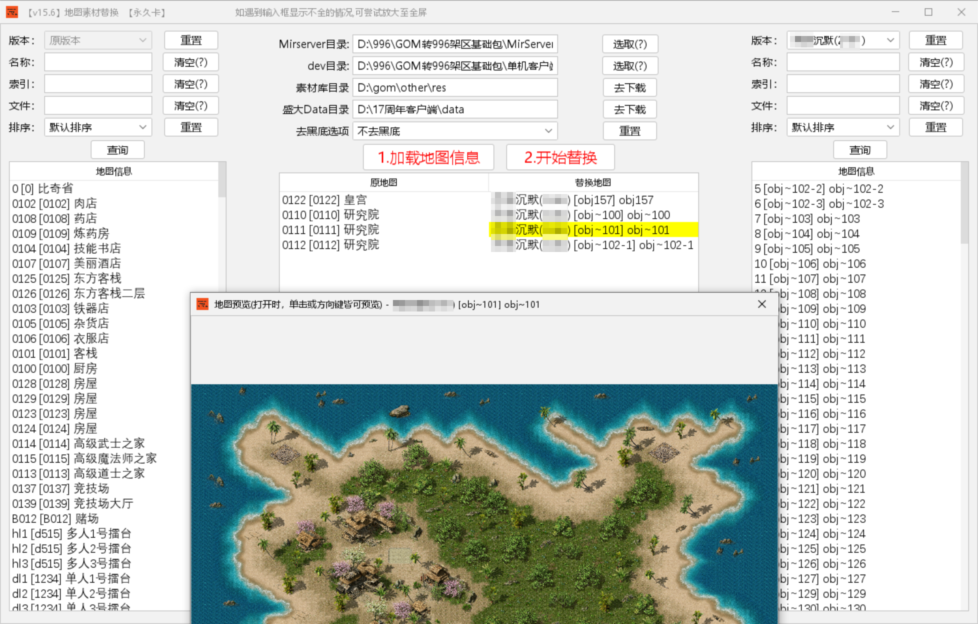This screenshot has width=978, height=624.
Task: Click the right map list scrollbar thumb
Action: click(x=964, y=203)
